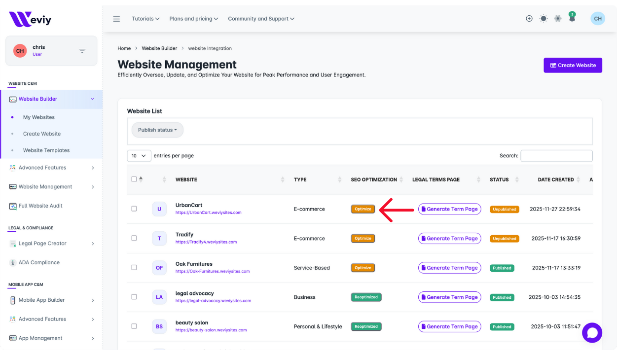Toggle light mode sun icon
This screenshot has width=617, height=355.
pyautogui.click(x=543, y=19)
